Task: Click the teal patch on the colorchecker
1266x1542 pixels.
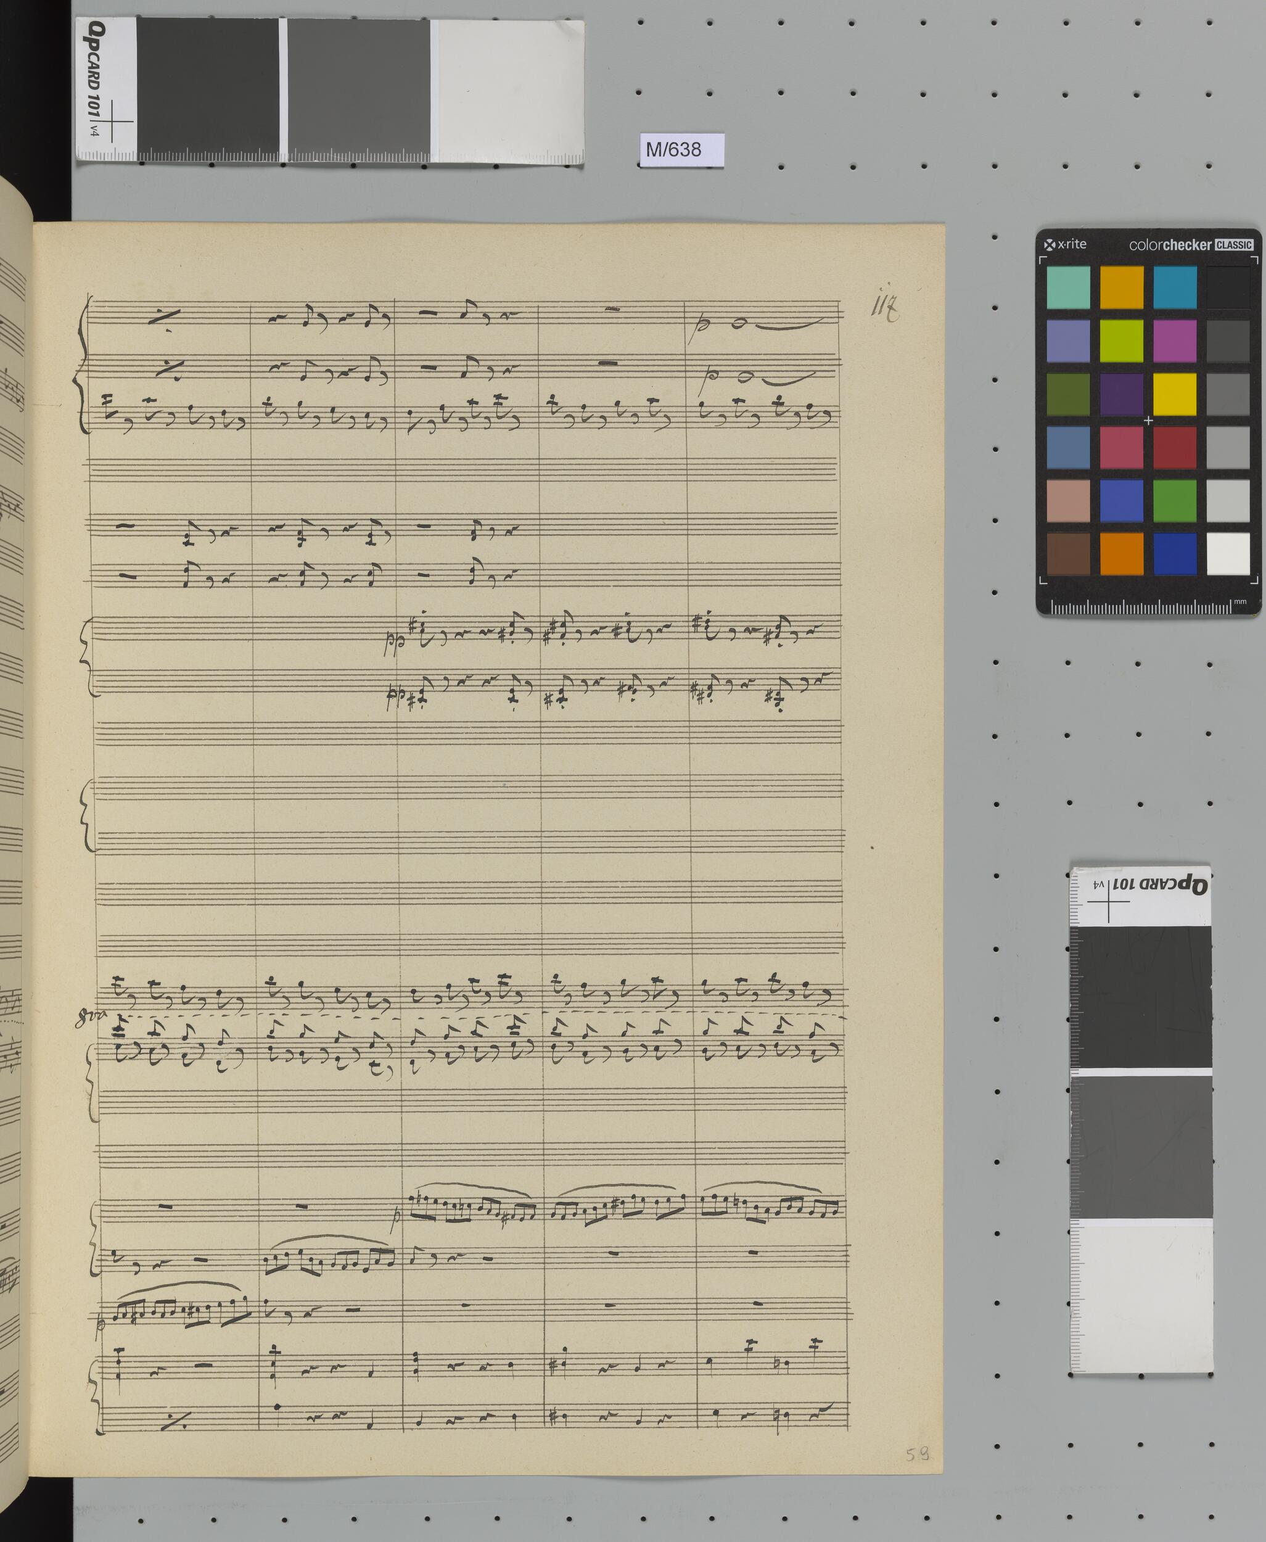Action: pyautogui.click(x=1067, y=287)
